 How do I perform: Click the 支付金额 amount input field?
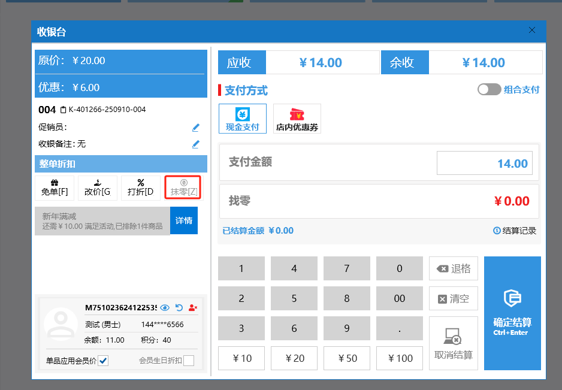tap(484, 164)
